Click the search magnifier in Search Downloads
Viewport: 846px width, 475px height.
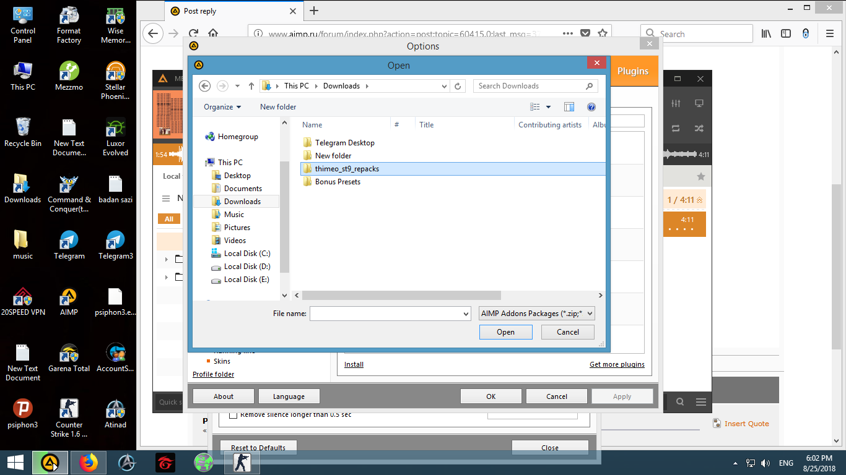coord(589,86)
